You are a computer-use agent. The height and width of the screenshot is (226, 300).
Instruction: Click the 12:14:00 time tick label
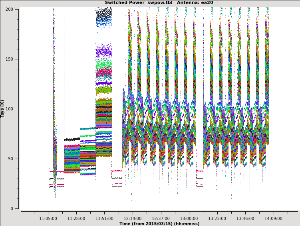(x=132, y=218)
